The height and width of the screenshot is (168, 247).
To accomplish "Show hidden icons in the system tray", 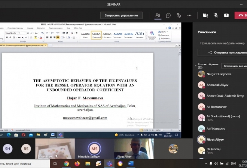I will coord(206,164).
